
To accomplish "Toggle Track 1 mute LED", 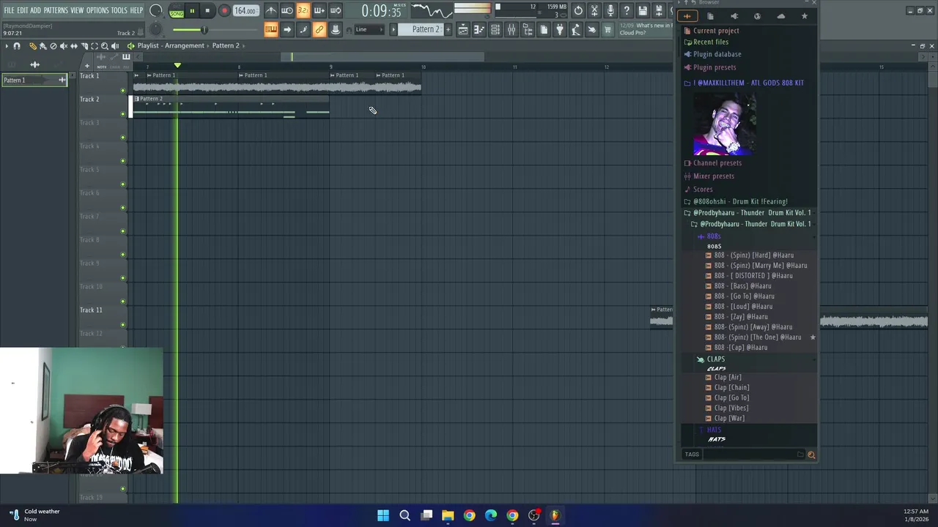I will point(123,91).
